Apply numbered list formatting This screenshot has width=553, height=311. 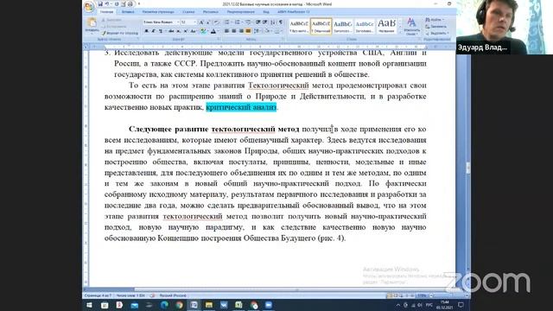click(238, 22)
